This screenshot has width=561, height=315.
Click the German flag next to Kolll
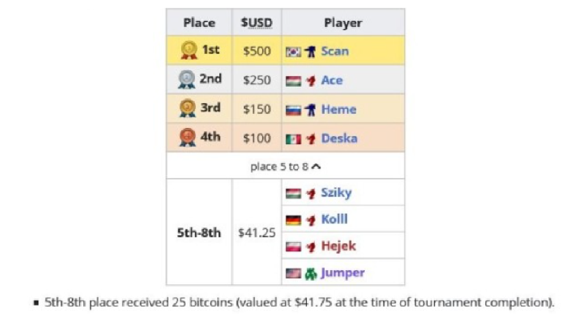click(294, 220)
